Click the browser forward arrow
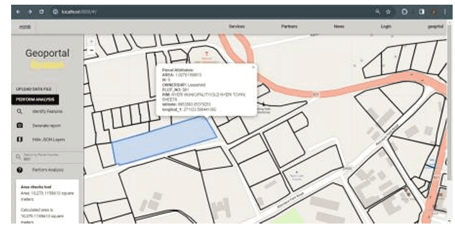 pyautogui.click(x=29, y=12)
